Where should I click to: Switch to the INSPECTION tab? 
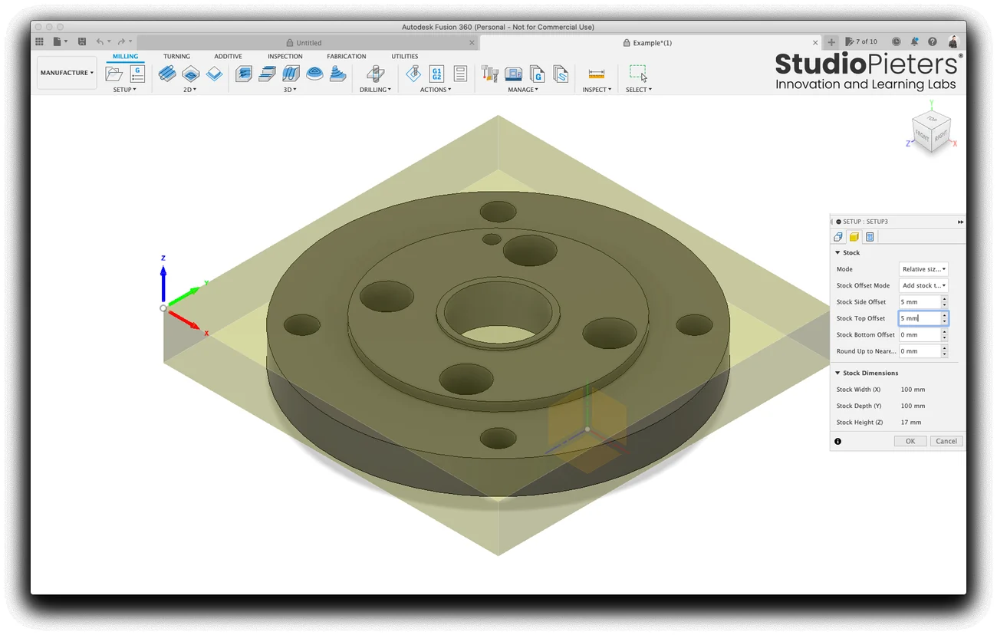(285, 56)
